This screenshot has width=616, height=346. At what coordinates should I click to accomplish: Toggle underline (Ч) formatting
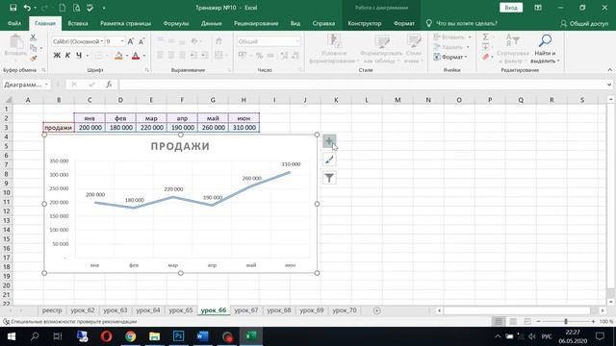coord(79,56)
